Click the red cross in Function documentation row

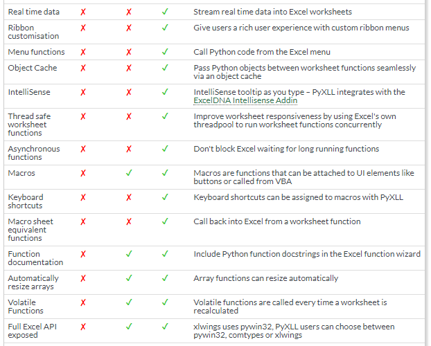point(83,254)
